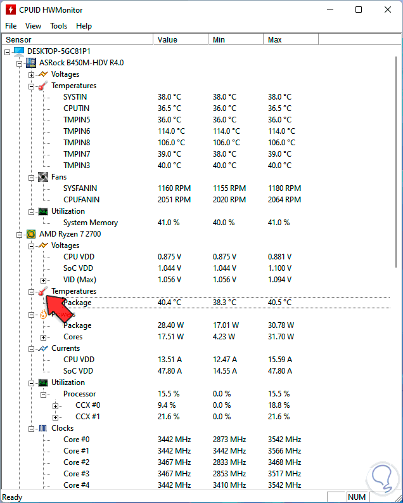Screen dimensions: 403x503
Task: Click the Fans section fan icon
Action: pyautogui.click(x=43, y=177)
